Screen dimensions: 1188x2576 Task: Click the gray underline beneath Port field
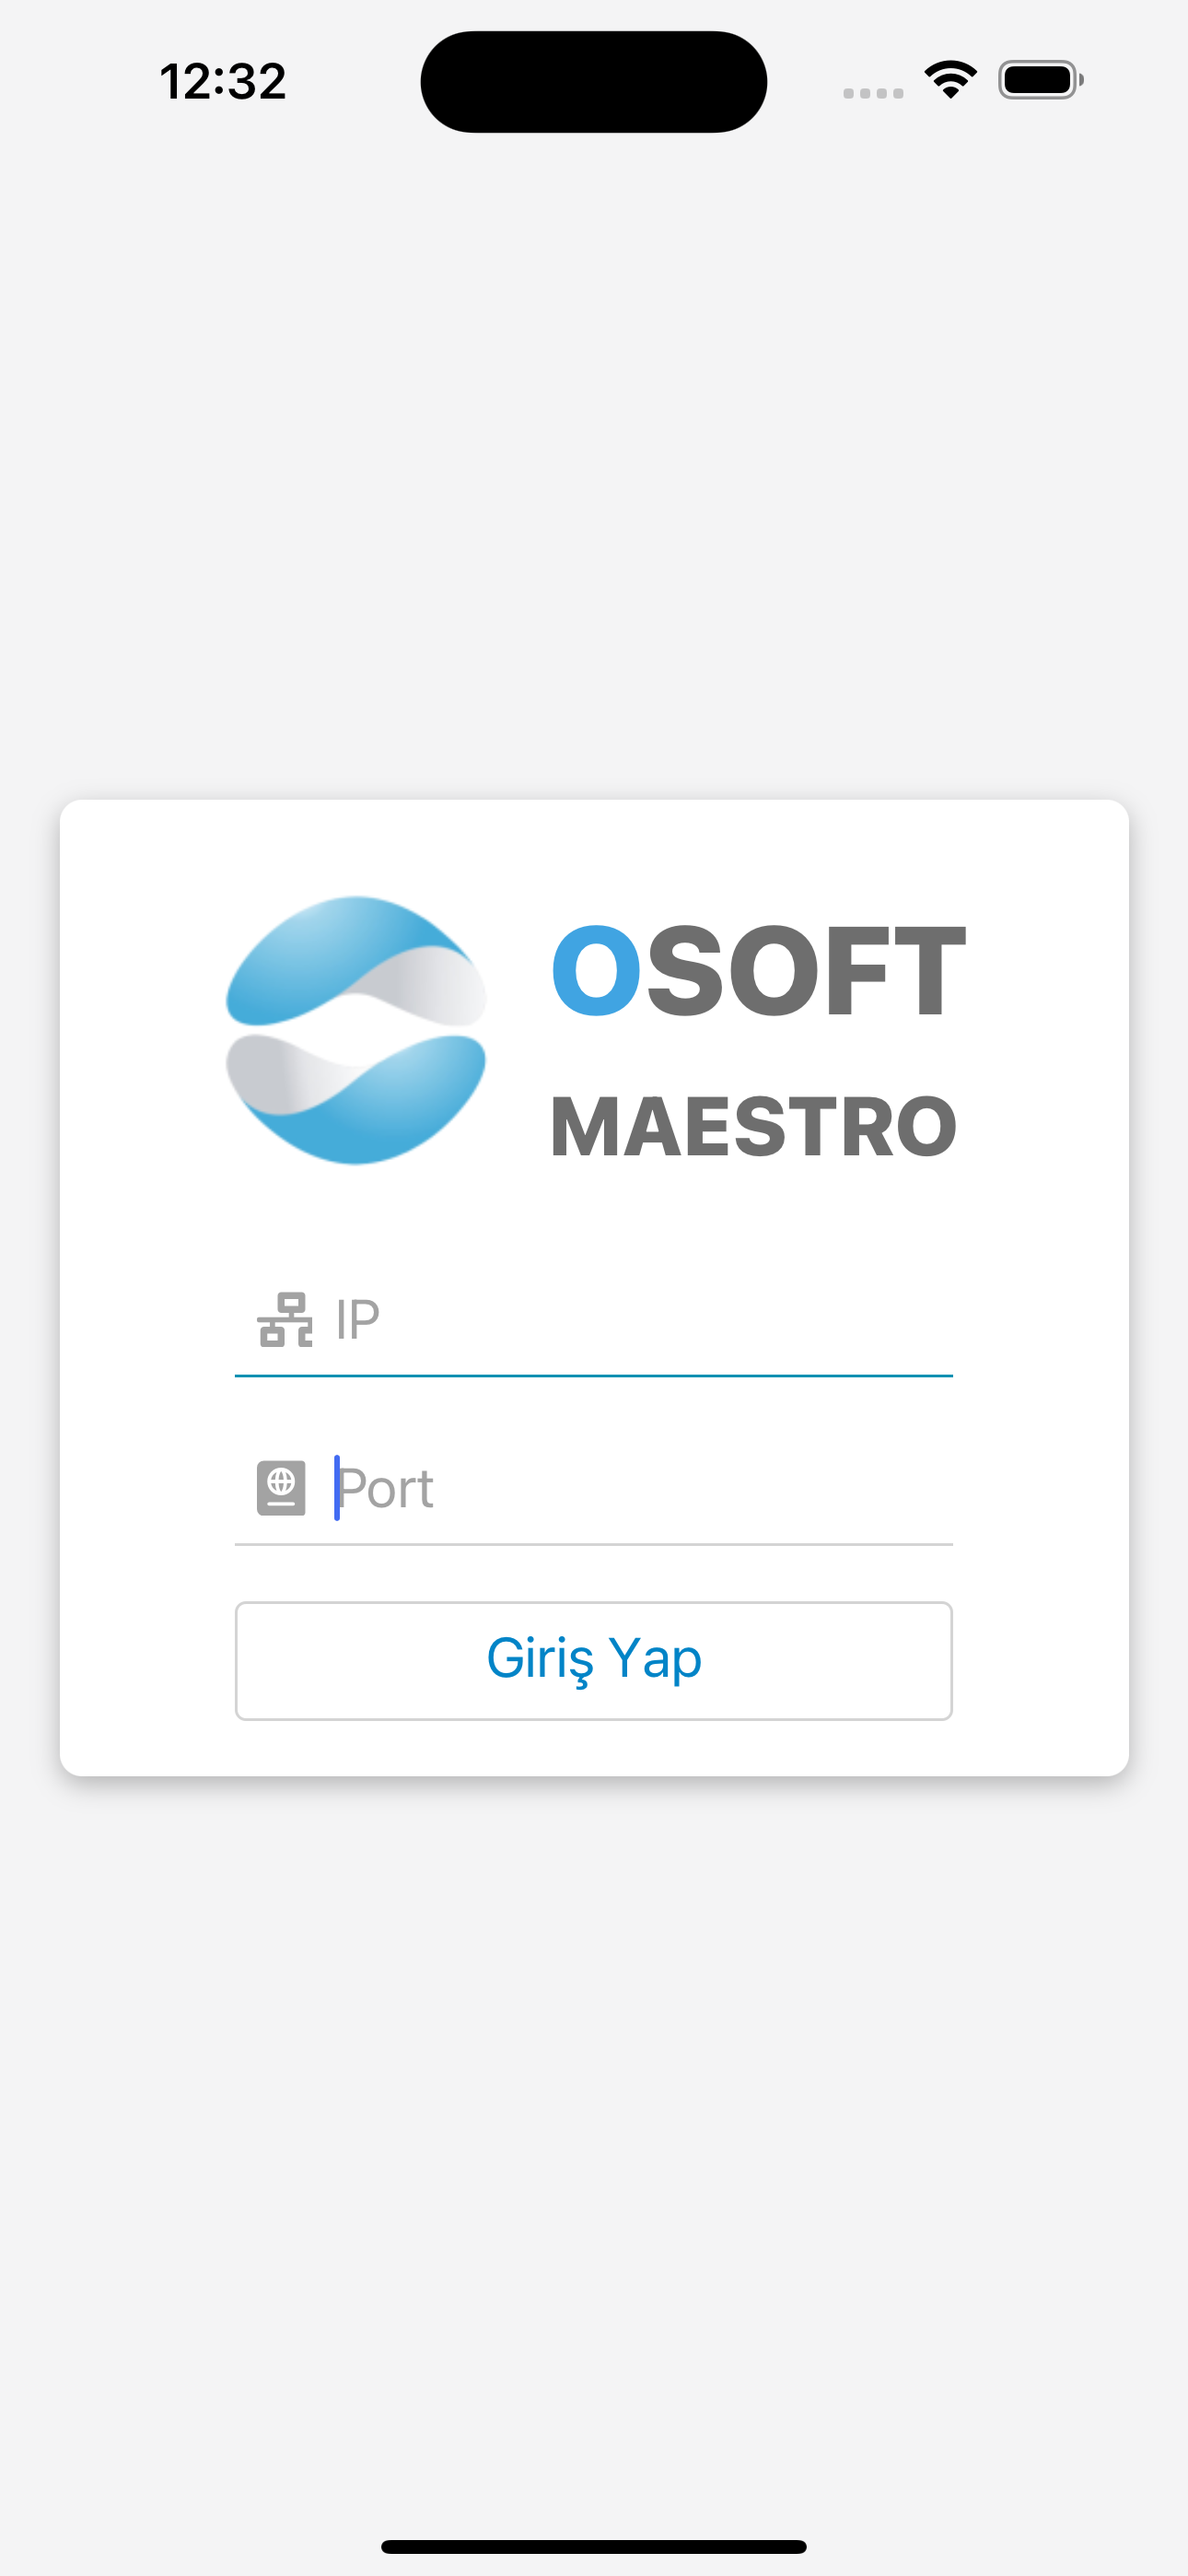tap(594, 1544)
